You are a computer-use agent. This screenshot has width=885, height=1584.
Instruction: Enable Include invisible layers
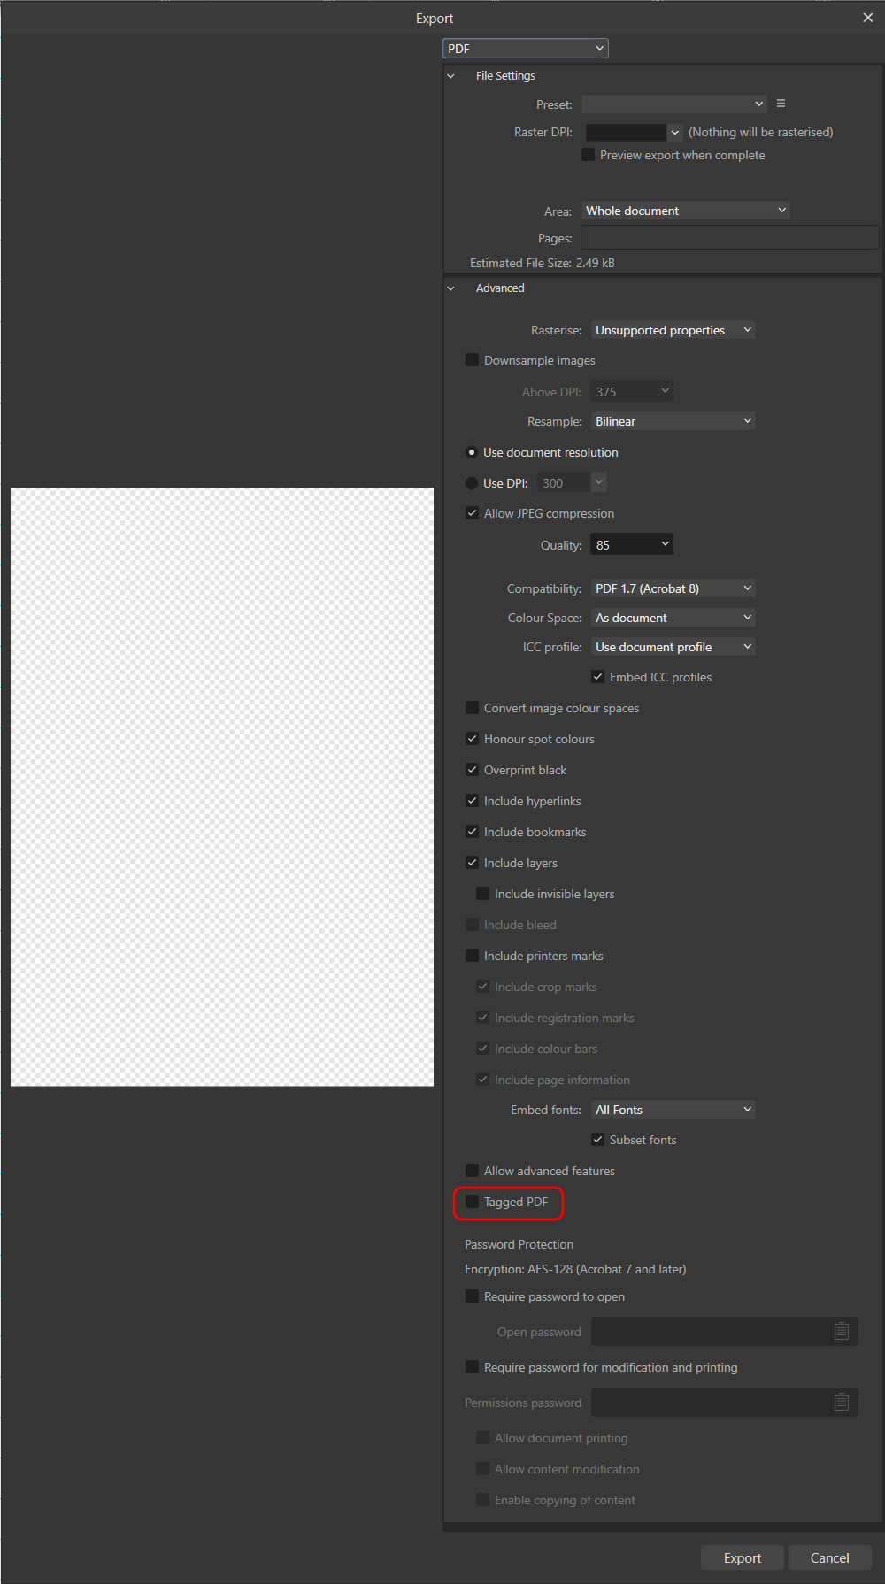pos(483,894)
